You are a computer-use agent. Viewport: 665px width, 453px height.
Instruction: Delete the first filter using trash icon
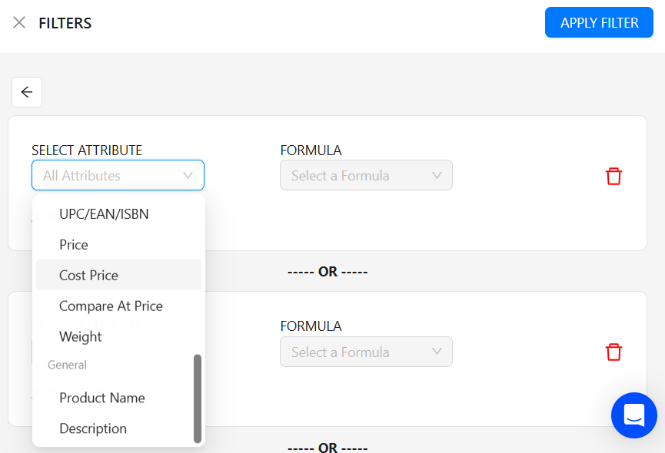[613, 176]
